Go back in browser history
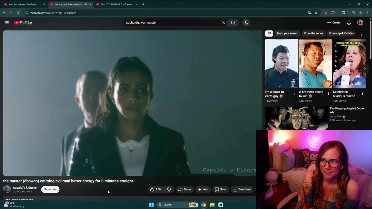This screenshot has width=372, height=209. [x=4, y=12]
